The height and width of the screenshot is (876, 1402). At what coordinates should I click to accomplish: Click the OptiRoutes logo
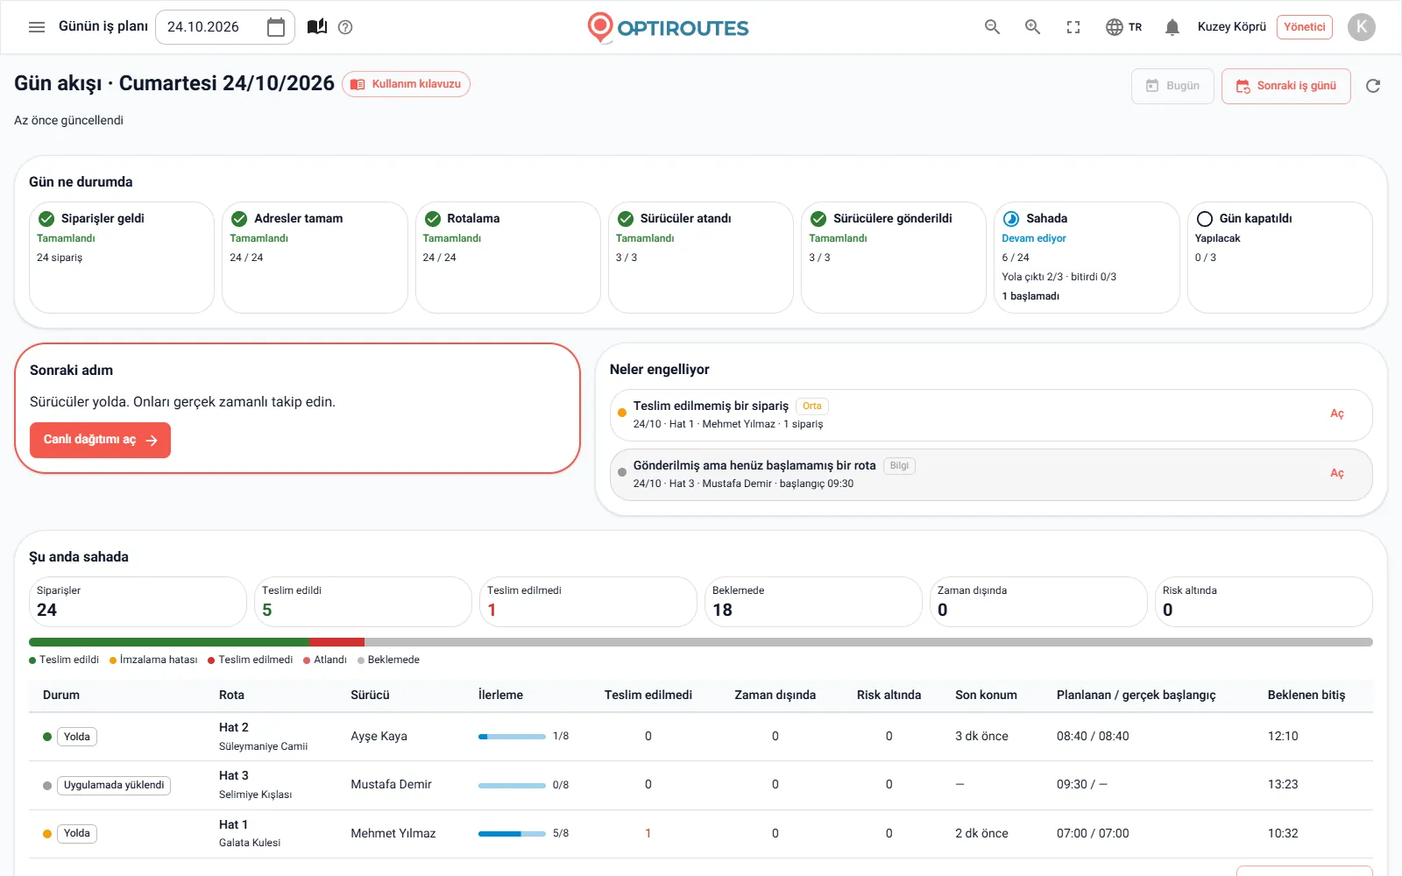668,27
